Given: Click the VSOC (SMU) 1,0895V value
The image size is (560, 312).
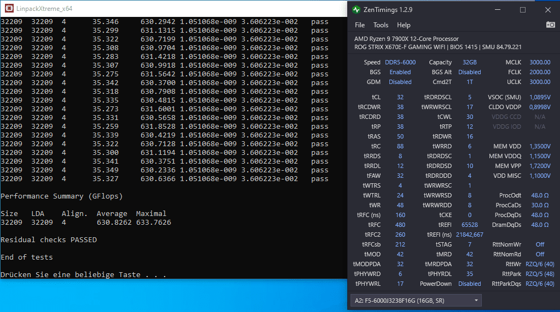Looking at the screenshot, I should (x=540, y=97).
